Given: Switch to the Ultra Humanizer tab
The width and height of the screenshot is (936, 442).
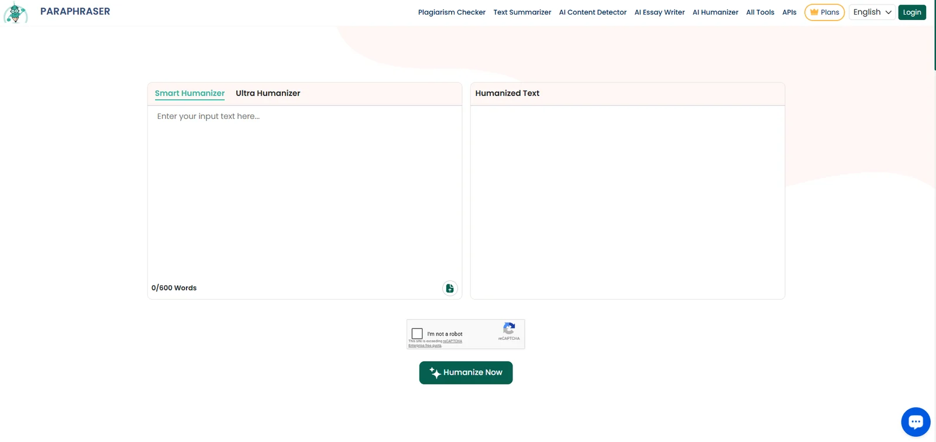Looking at the screenshot, I should click(268, 93).
